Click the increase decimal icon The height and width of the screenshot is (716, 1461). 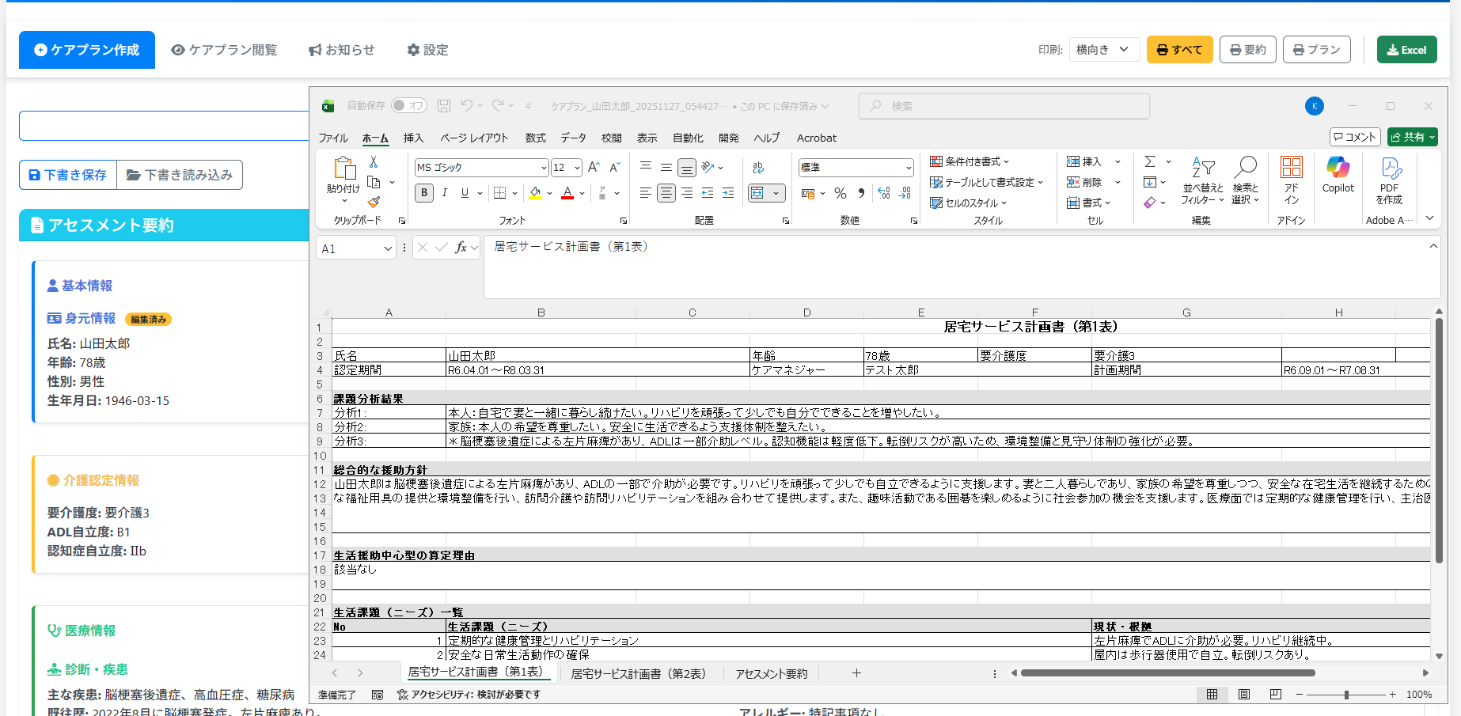tap(884, 192)
